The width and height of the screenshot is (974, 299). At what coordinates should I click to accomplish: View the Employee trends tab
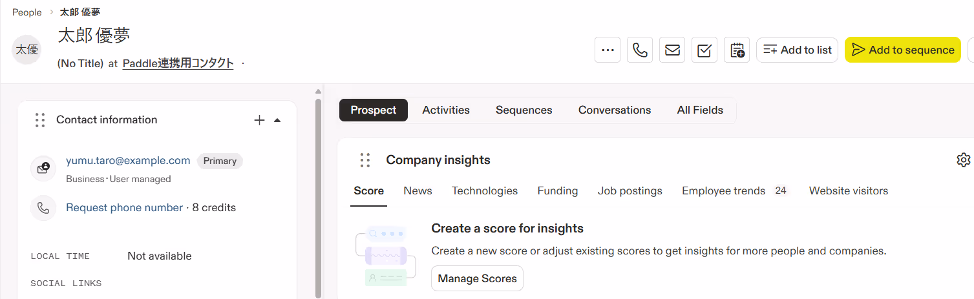[x=723, y=191]
